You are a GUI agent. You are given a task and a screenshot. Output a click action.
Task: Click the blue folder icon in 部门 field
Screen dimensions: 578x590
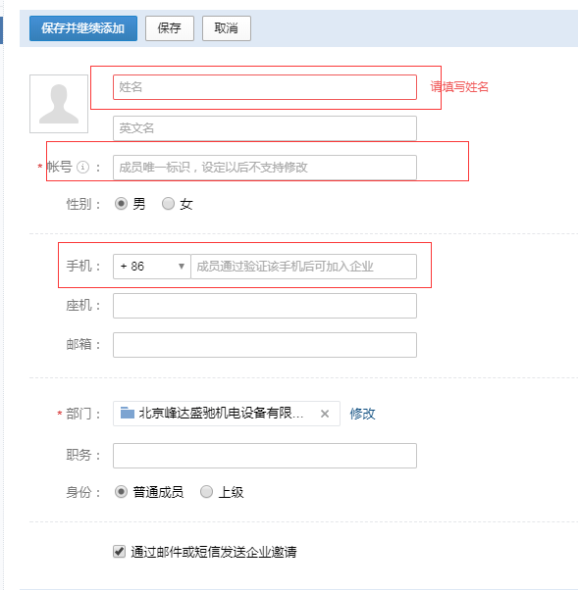[128, 413]
